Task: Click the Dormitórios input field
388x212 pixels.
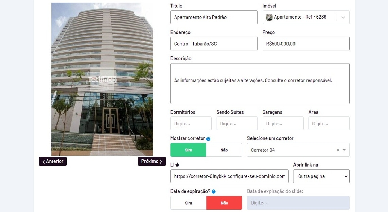Action: 191,123
